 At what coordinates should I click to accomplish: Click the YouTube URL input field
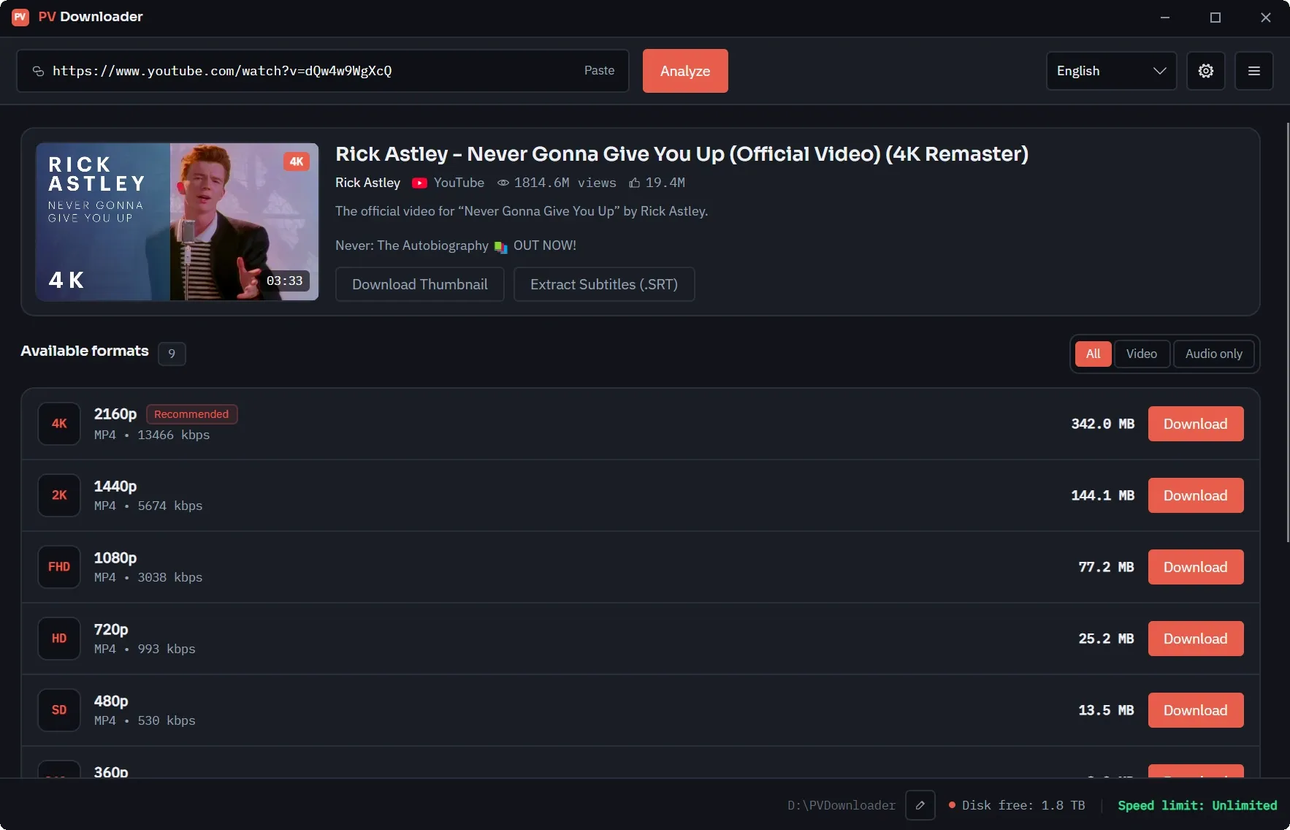click(x=322, y=71)
